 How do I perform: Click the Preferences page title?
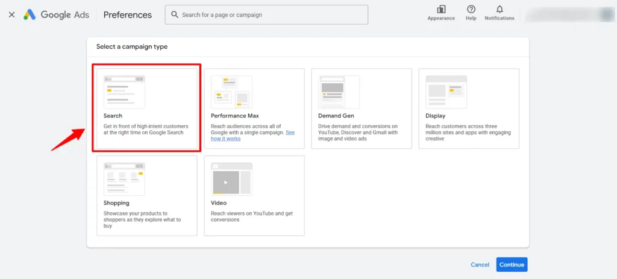[x=128, y=15]
